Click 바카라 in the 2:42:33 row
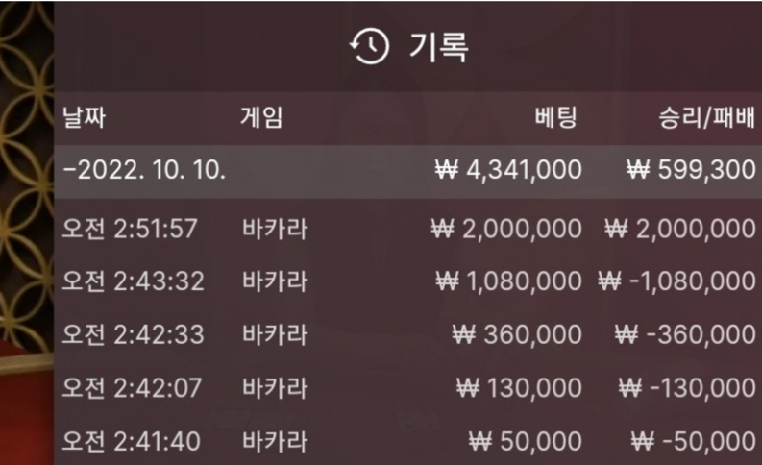The image size is (762, 465). click(x=275, y=334)
